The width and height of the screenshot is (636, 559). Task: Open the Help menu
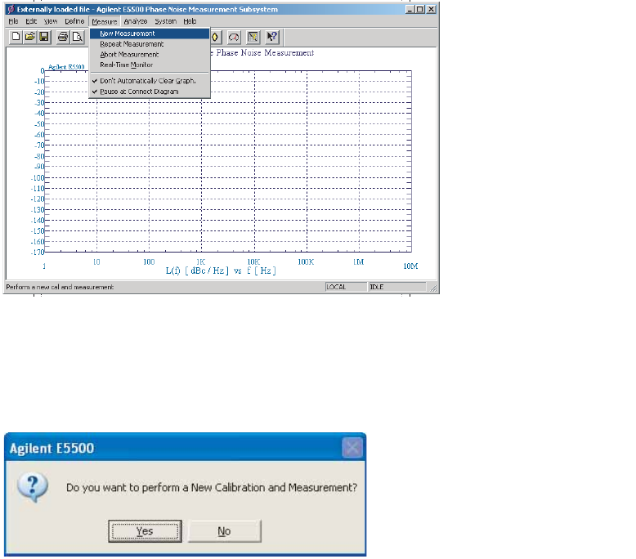point(190,21)
